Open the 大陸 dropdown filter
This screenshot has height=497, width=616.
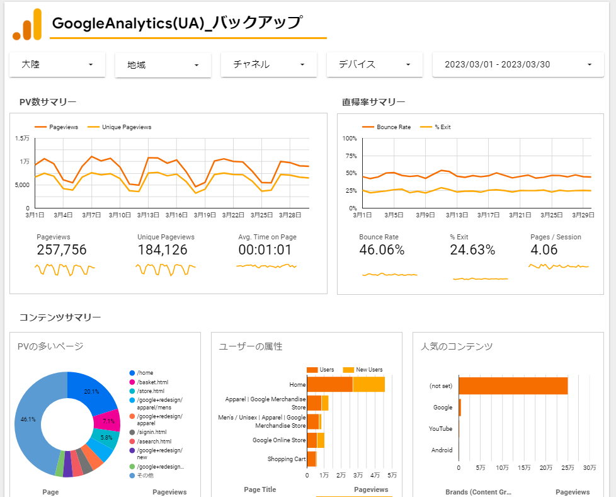click(x=57, y=64)
